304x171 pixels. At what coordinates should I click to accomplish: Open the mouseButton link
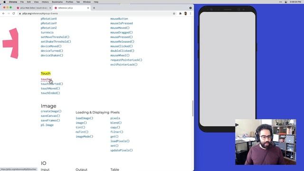tap(119, 19)
